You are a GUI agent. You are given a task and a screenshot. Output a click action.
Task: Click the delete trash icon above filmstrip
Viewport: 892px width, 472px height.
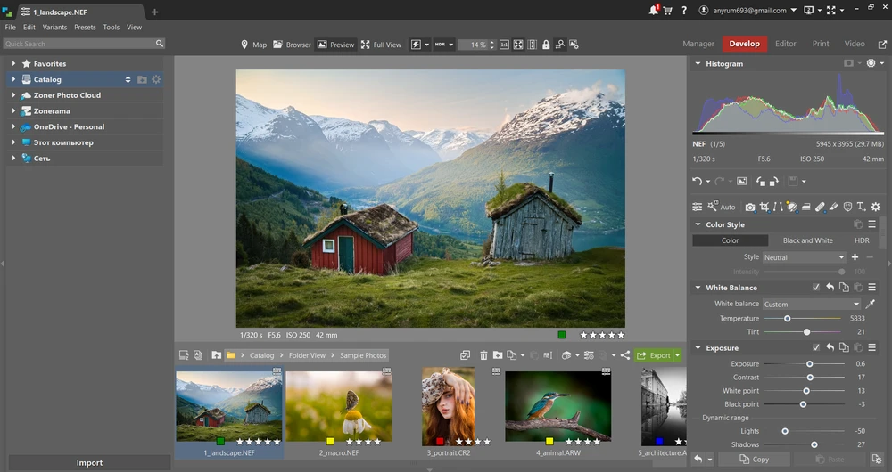483,355
